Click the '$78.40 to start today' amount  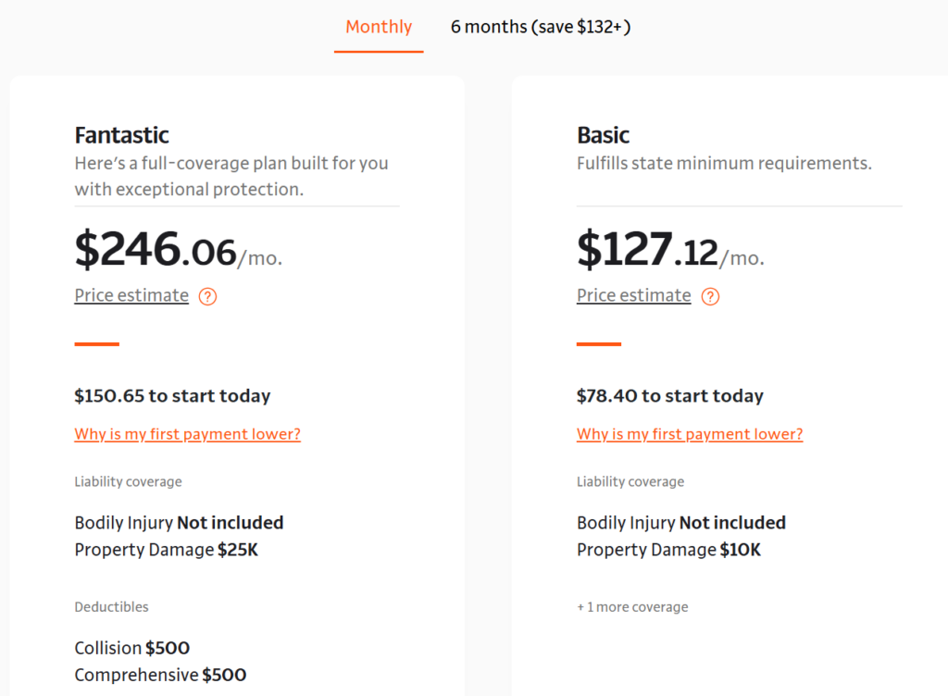[670, 395]
